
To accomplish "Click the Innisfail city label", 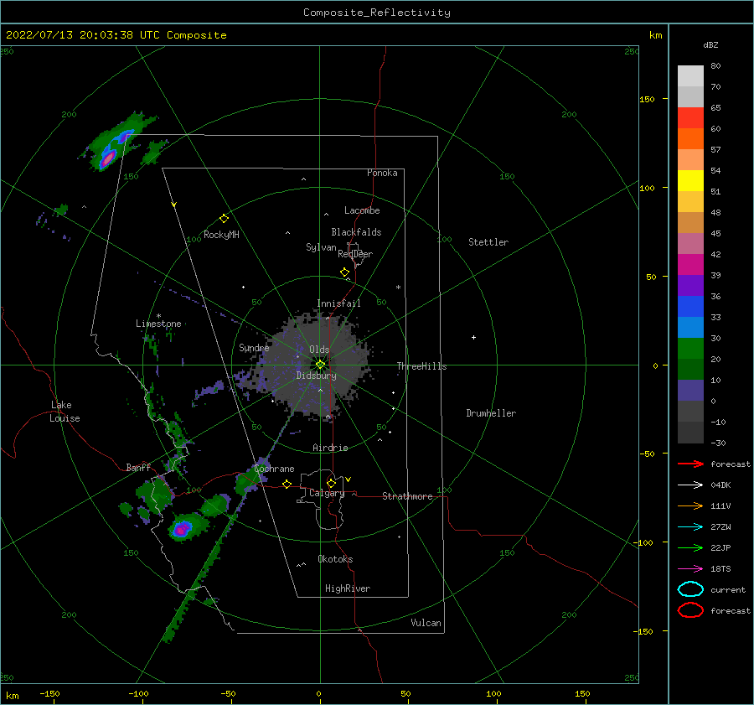I will click(x=338, y=303).
